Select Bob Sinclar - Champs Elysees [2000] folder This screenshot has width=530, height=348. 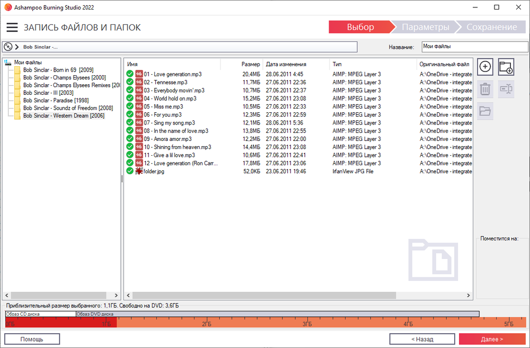[64, 77]
